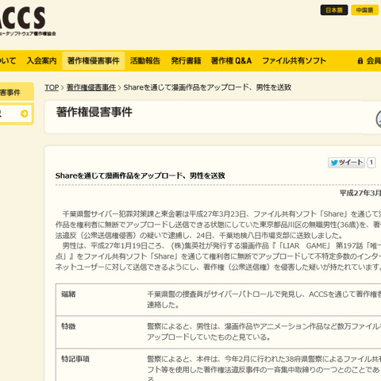Click the Twitter bird icon
381x381 pixels.
click(x=334, y=163)
